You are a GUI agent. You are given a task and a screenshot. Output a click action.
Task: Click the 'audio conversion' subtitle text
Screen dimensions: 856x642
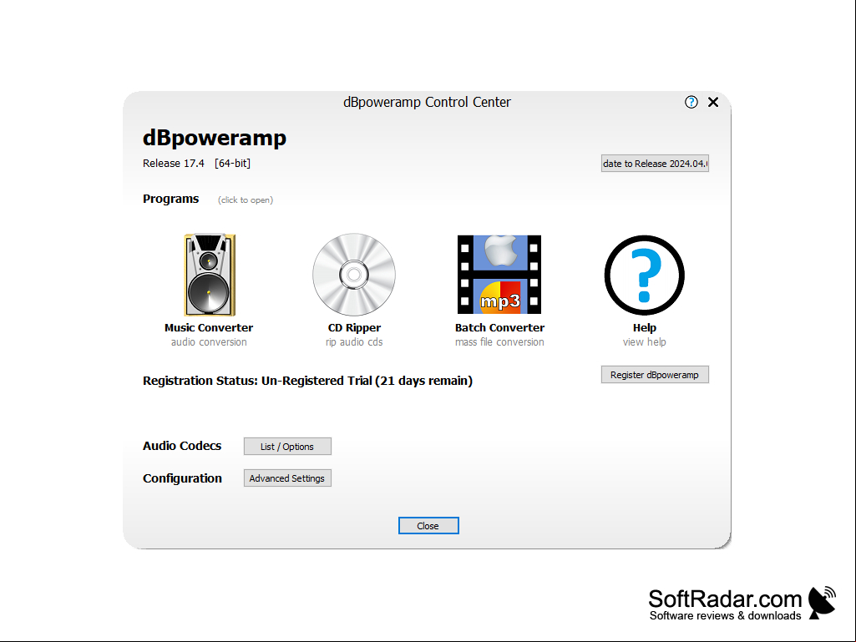[209, 342]
